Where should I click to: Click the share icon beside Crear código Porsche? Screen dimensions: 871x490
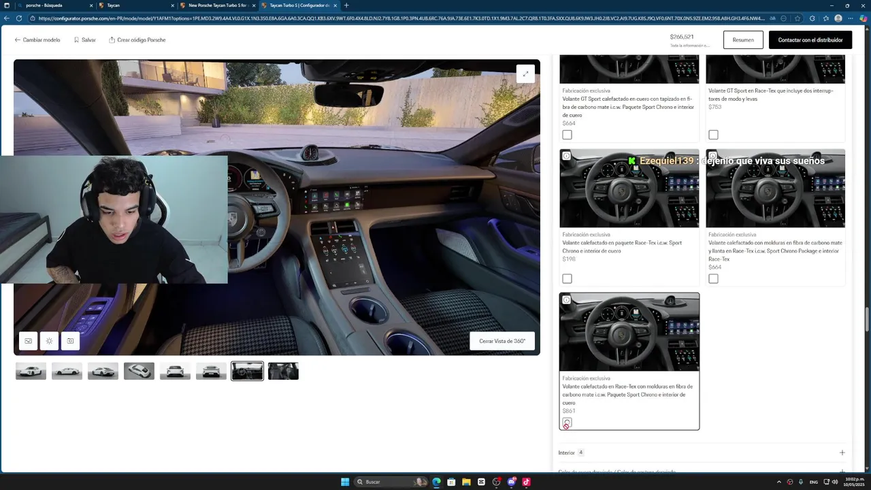112,40
